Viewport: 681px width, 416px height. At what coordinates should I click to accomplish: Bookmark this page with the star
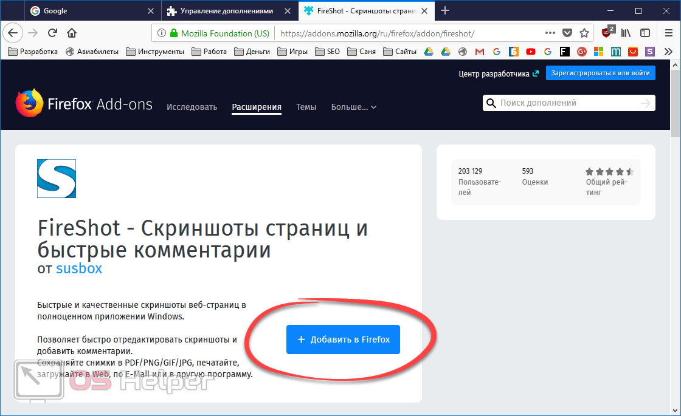pyautogui.click(x=584, y=33)
